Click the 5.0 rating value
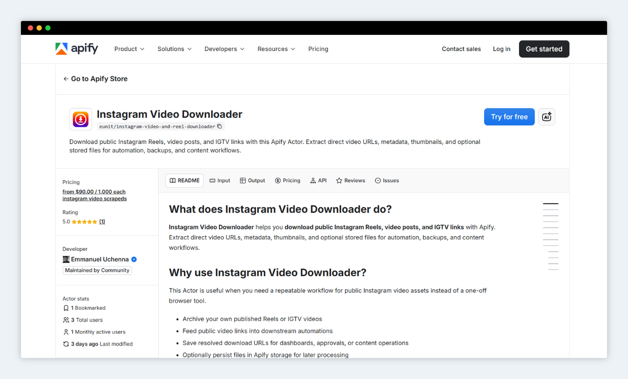 pyautogui.click(x=66, y=222)
